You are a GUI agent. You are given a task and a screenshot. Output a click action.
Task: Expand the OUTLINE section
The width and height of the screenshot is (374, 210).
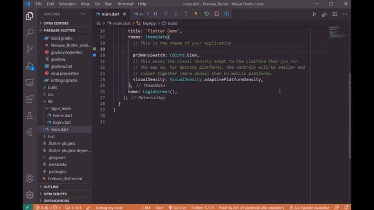click(x=64, y=187)
